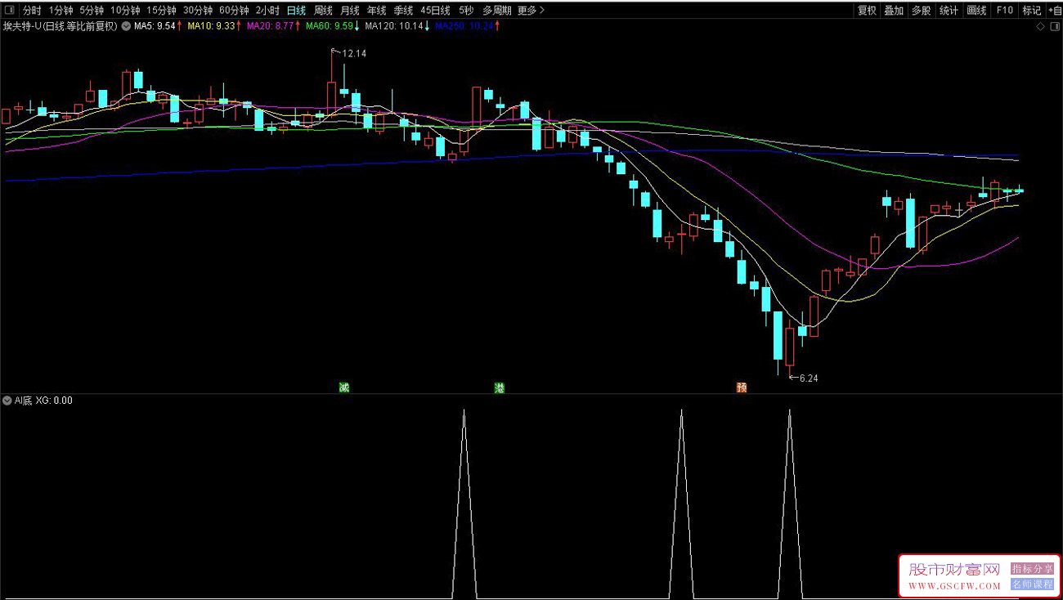Select the 5秒 period

tap(466, 11)
